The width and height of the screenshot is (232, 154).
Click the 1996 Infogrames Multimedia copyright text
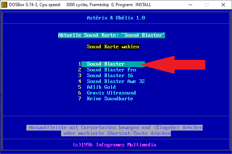pyautogui.click(x=114, y=145)
